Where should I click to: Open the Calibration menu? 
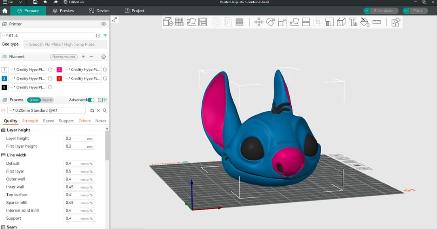tap(74, 2)
